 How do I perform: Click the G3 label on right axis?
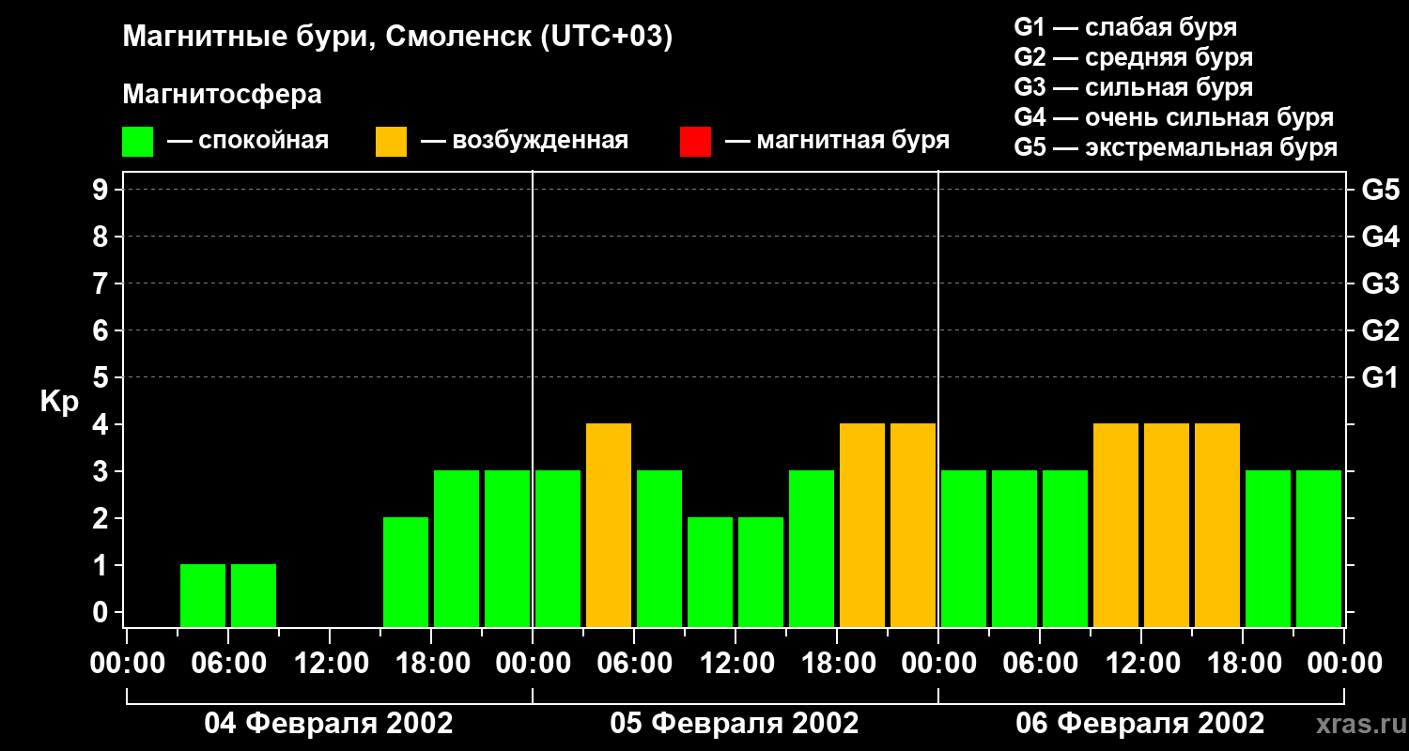tap(1380, 284)
